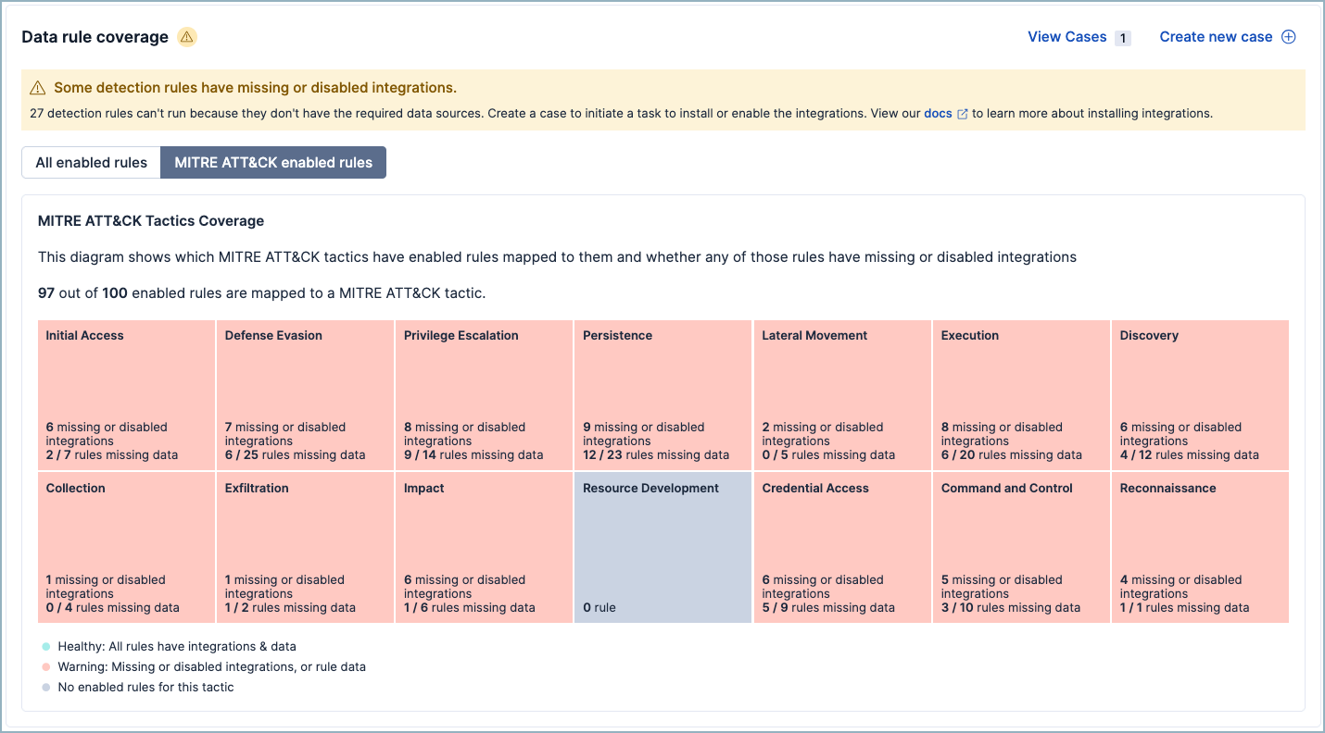
Task: Open the View Cases link
Action: (1066, 36)
